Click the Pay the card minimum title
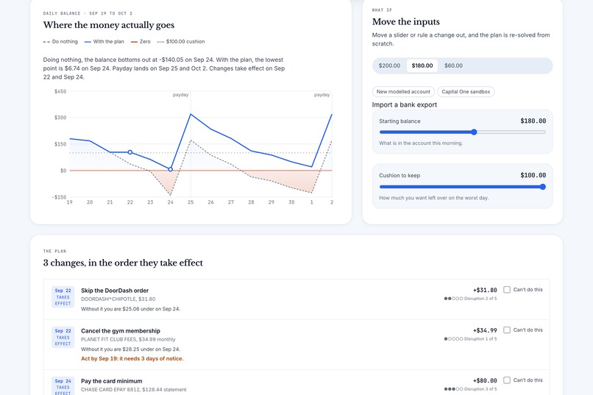This screenshot has width=593, height=395. click(112, 382)
